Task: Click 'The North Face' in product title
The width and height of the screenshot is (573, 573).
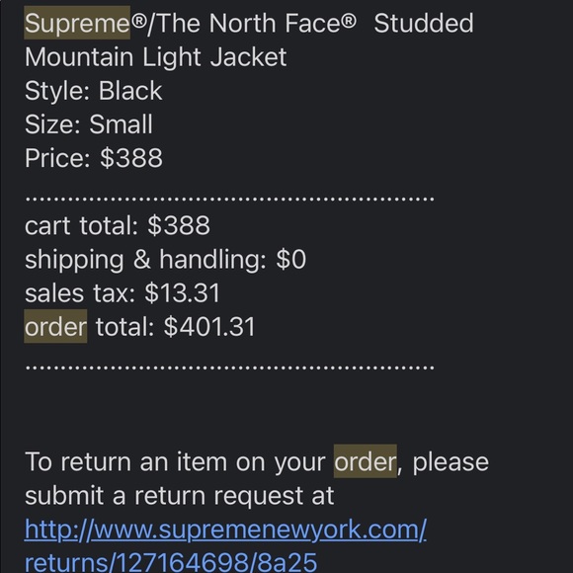Action: [x=256, y=23]
